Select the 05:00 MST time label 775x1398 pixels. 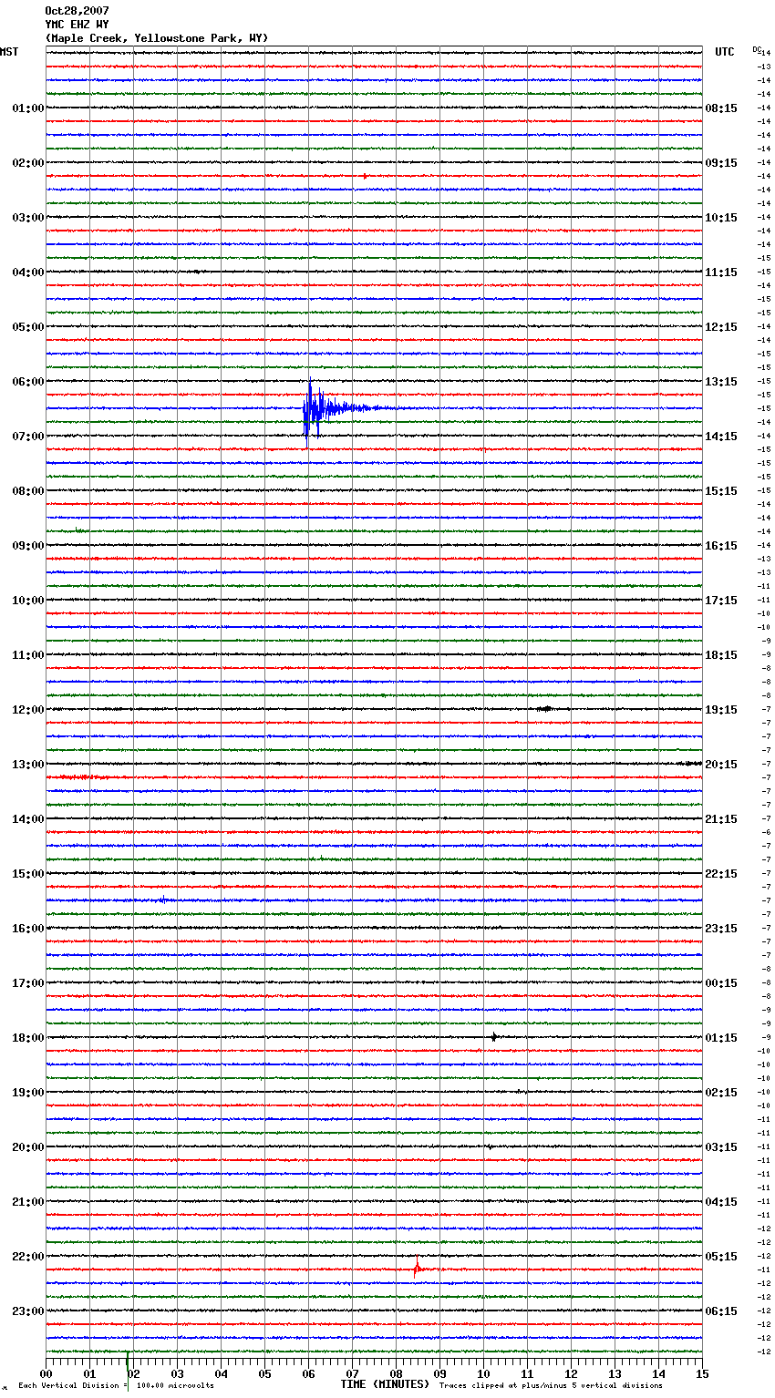coord(28,327)
